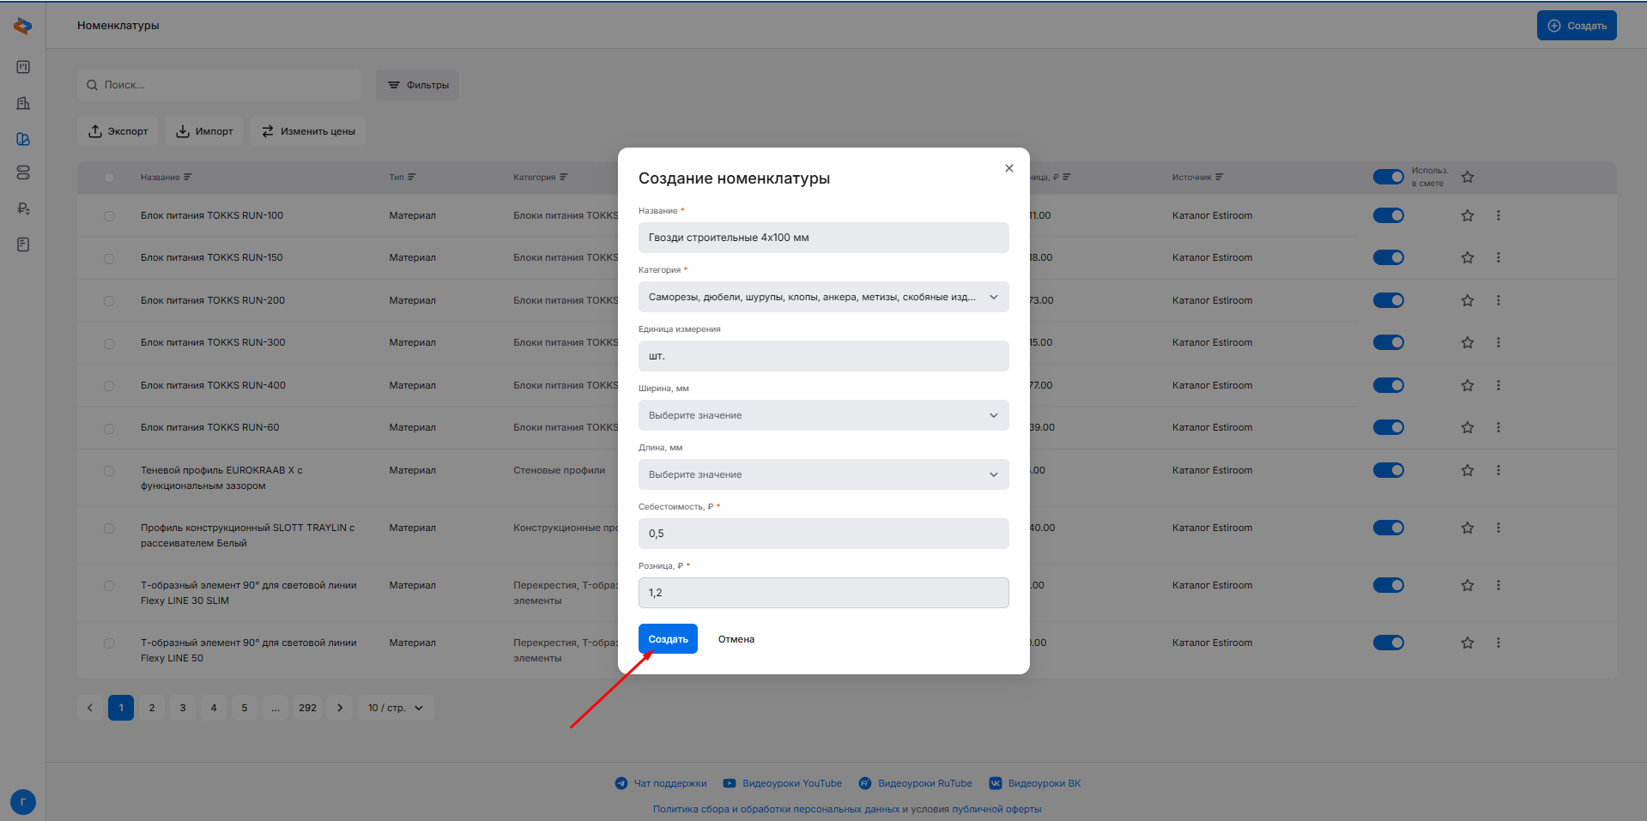
Task: Click Отмена to cancel creation
Action: 736,639
